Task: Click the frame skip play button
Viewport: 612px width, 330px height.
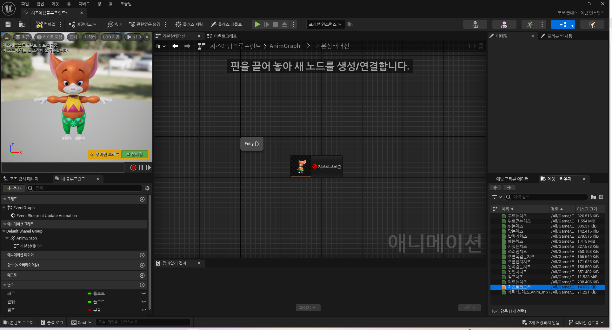Action: pyautogui.click(x=267, y=24)
